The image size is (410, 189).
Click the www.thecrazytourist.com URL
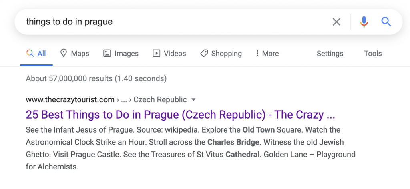click(x=70, y=100)
